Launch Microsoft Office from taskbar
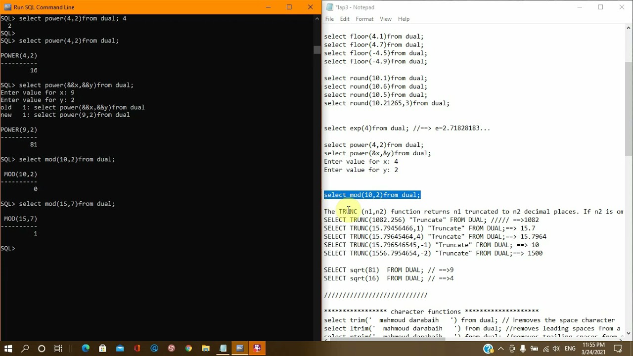The width and height of the screenshot is (633, 356). (x=137, y=349)
